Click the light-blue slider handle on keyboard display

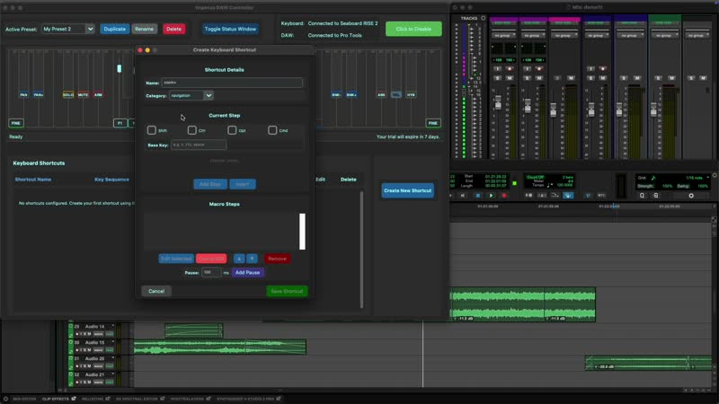coord(120,69)
